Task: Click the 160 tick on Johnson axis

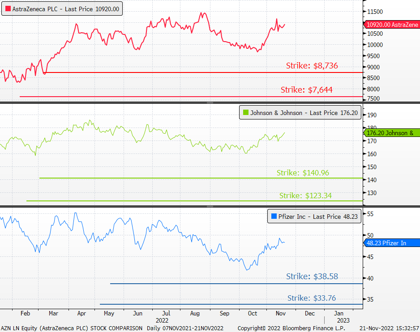Action: click(372, 154)
